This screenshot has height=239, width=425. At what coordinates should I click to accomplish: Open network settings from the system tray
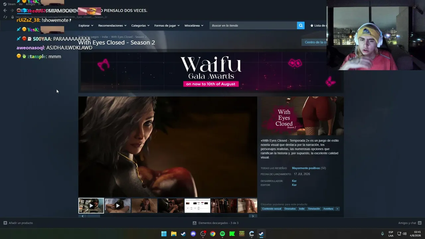coord(399,234)
